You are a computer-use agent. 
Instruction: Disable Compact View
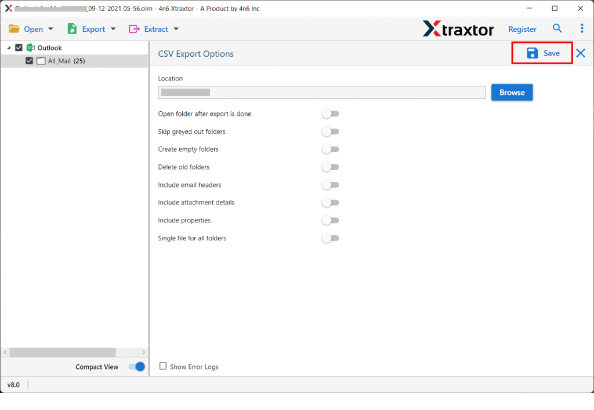(136, 367)
